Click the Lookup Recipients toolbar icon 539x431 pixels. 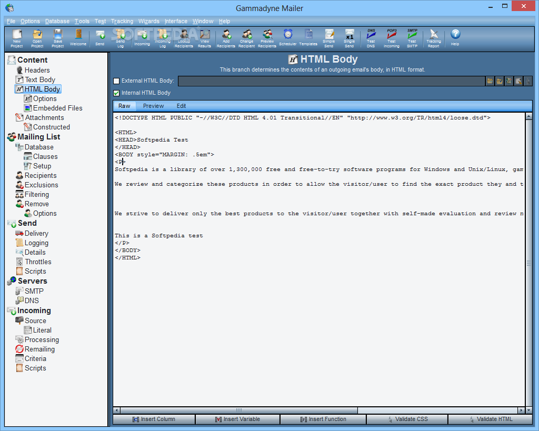pos(184,38)
